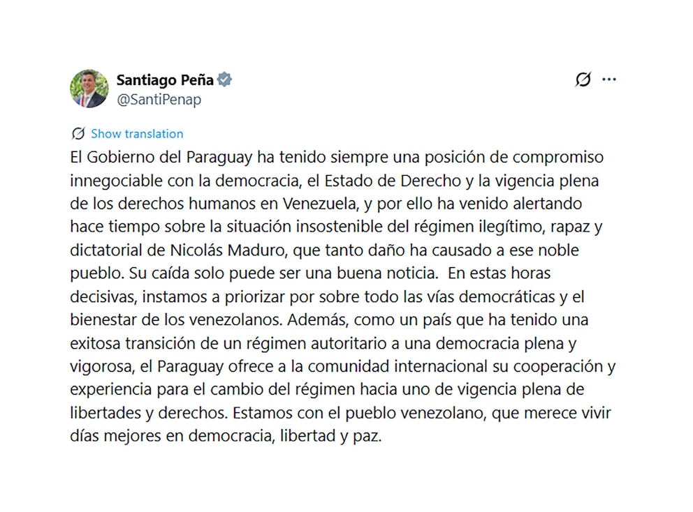
Task: Open the Grok icon beside the more menu
Action: click(x=583, y=80)
